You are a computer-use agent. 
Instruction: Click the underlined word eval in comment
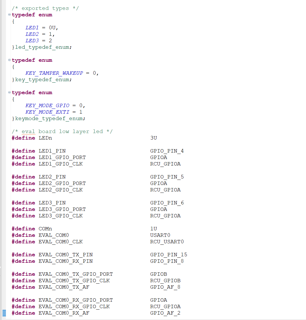28,132
